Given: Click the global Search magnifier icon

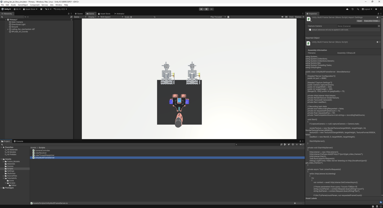Looking at the screenshot, I should 358,9.
